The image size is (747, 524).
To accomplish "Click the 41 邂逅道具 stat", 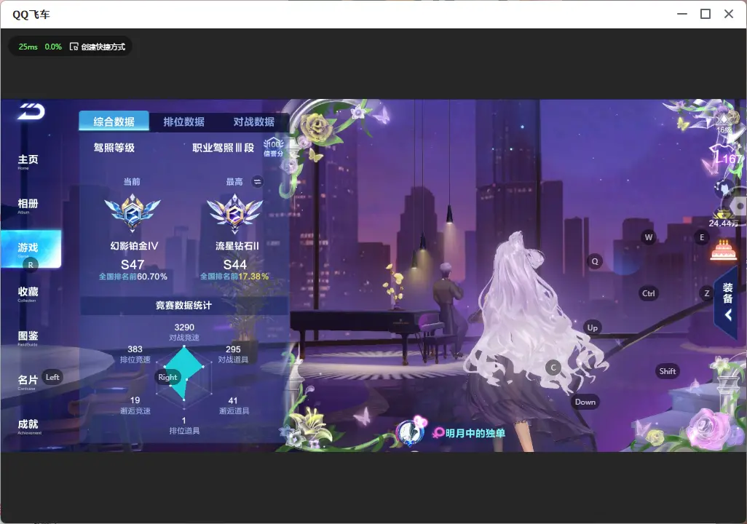I will pos(234,405).
